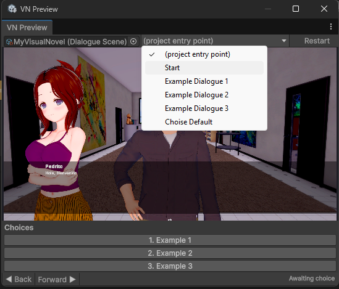
Task: Click the MyVisualNovel (Dialogue Scene) object field
Action: (x=72, y=41)
